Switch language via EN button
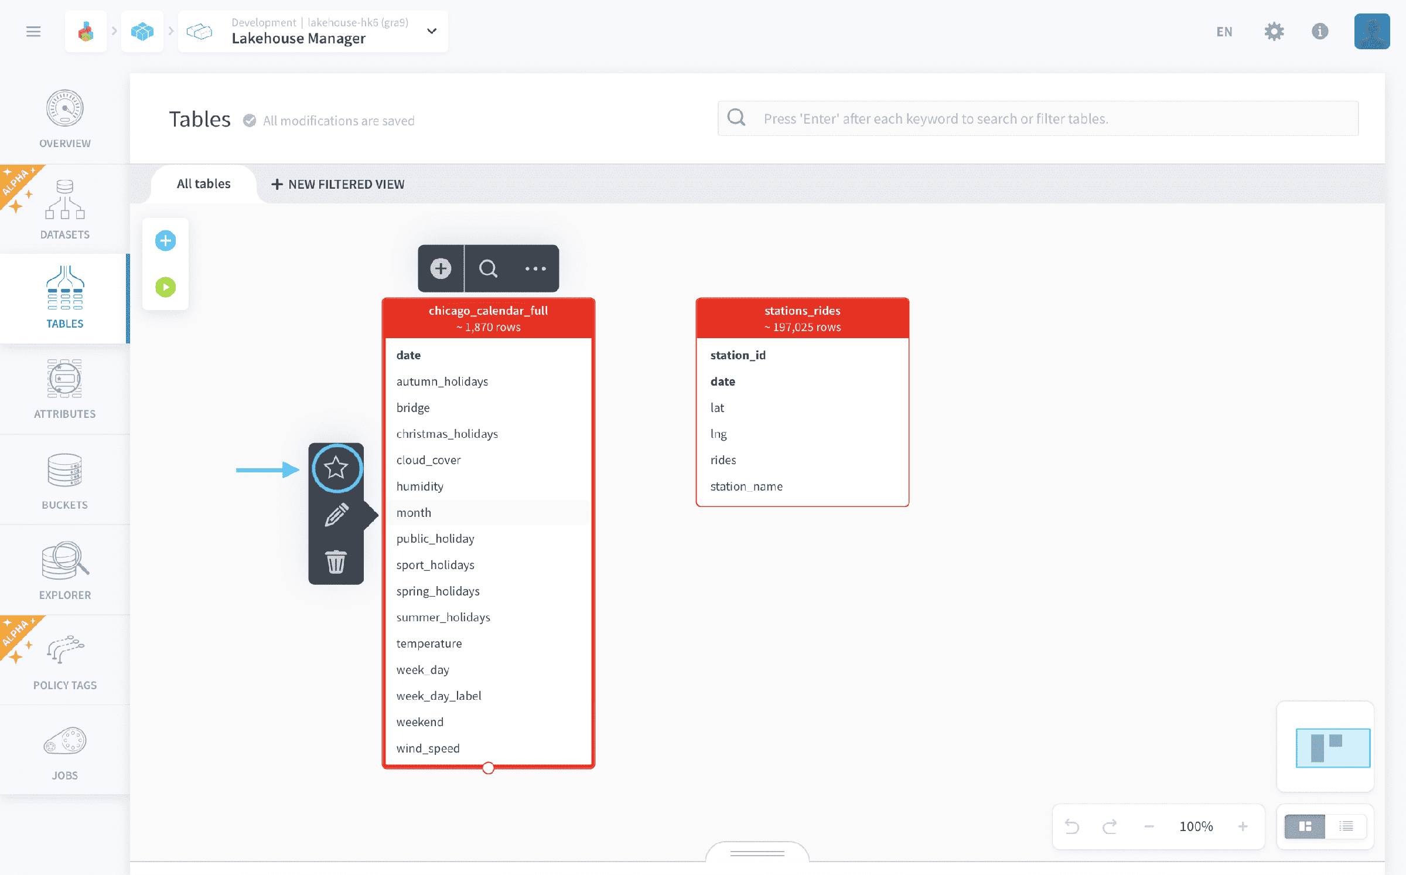Screen dimensions: 1406x875 1224,32
